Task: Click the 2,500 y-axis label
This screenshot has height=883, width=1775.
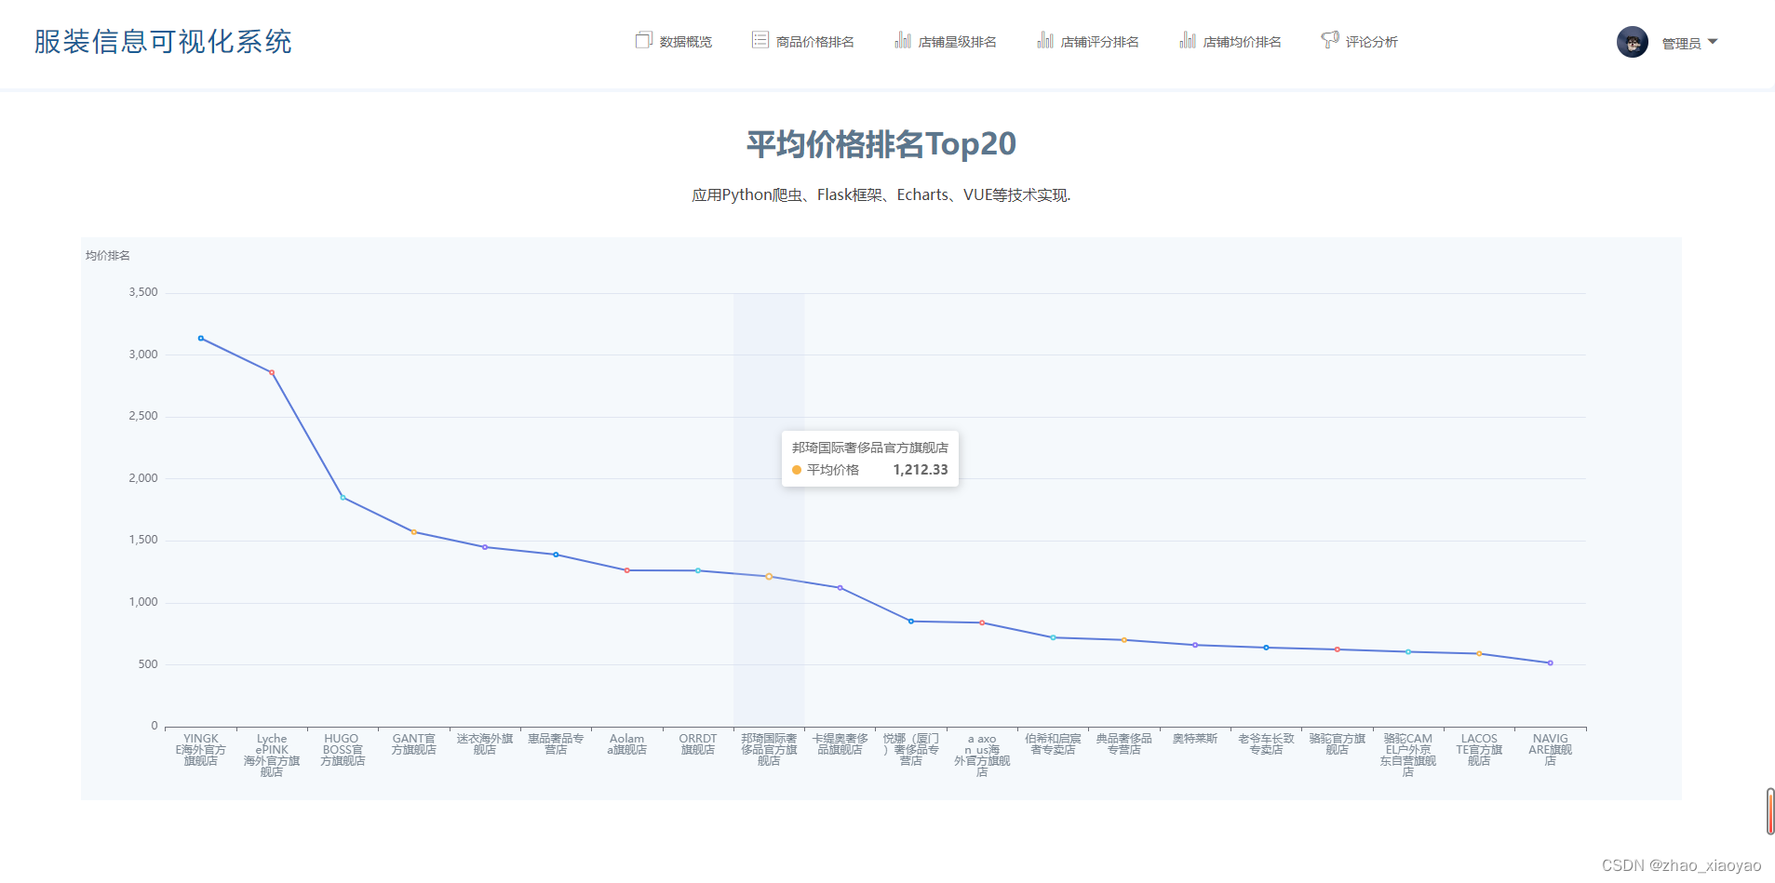Action: point(143,416)
